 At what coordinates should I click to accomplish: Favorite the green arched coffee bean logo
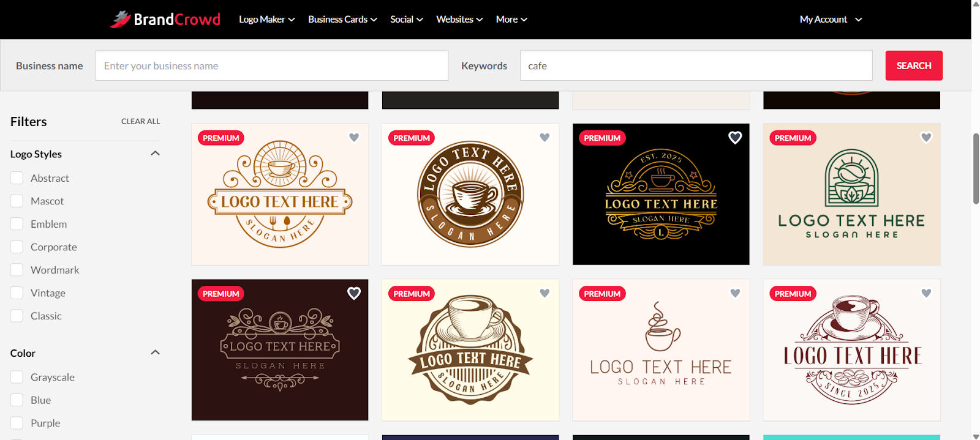[x=926, y=138]
